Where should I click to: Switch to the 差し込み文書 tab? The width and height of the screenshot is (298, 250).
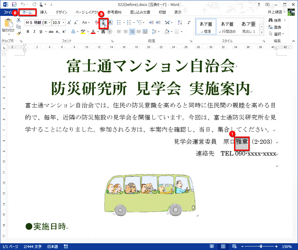click(x=140, y=12)
